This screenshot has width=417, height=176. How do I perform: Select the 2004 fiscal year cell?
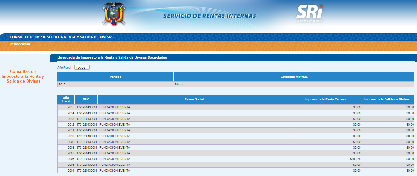(71, 171)
